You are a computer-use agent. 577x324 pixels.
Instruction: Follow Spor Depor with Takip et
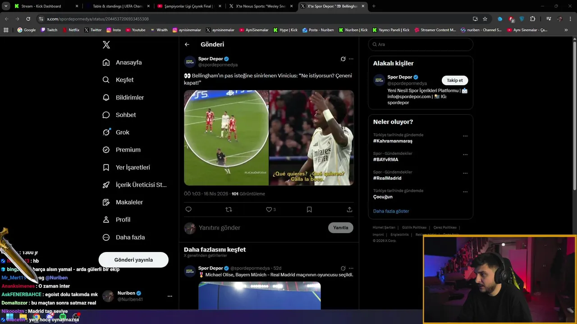click(454, 80)
